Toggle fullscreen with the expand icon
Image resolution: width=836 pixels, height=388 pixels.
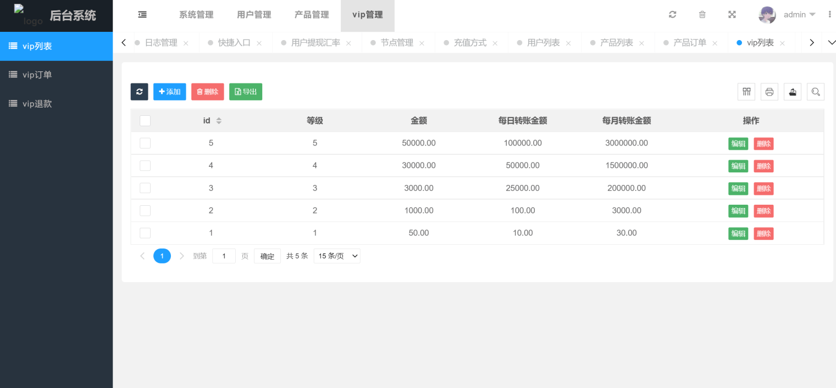tap(732, 15)
